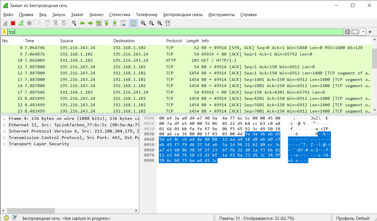Image resolution: width=377 pixels, height=221 pixels.
Task: Start capture with the grey shark fin icon
Action: (x=5, y=23)
